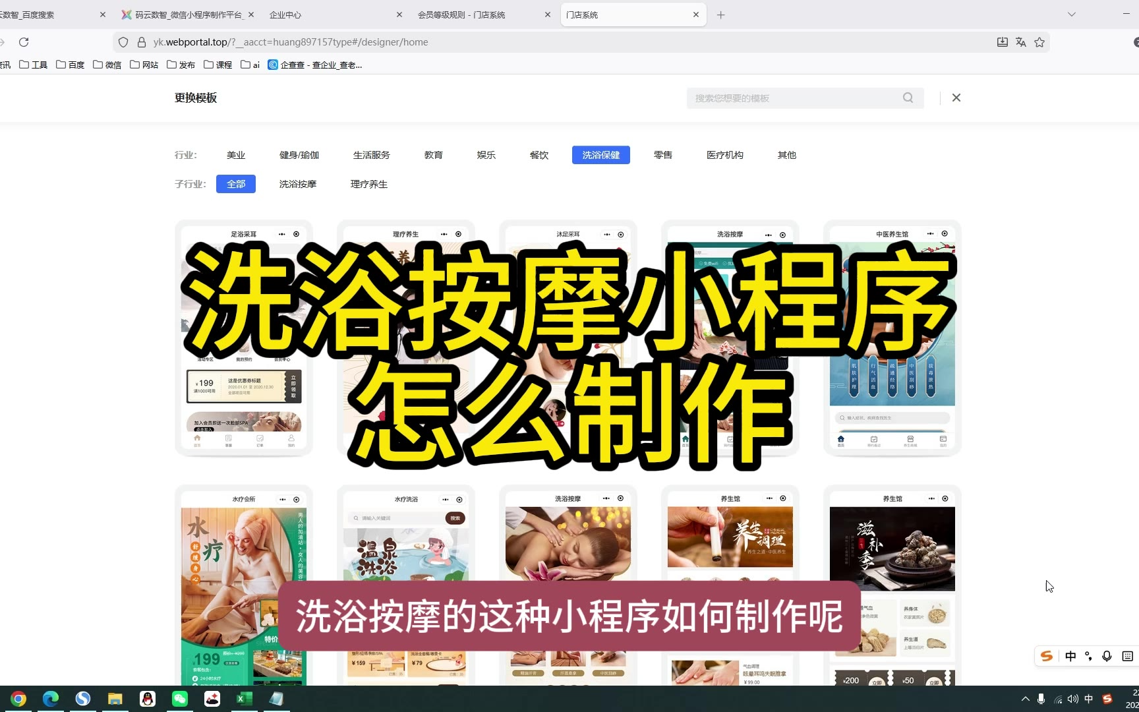View site security lock info
Image resolution: width=1139 pixels, height=712 pixels.
click(x=141, y=42)
